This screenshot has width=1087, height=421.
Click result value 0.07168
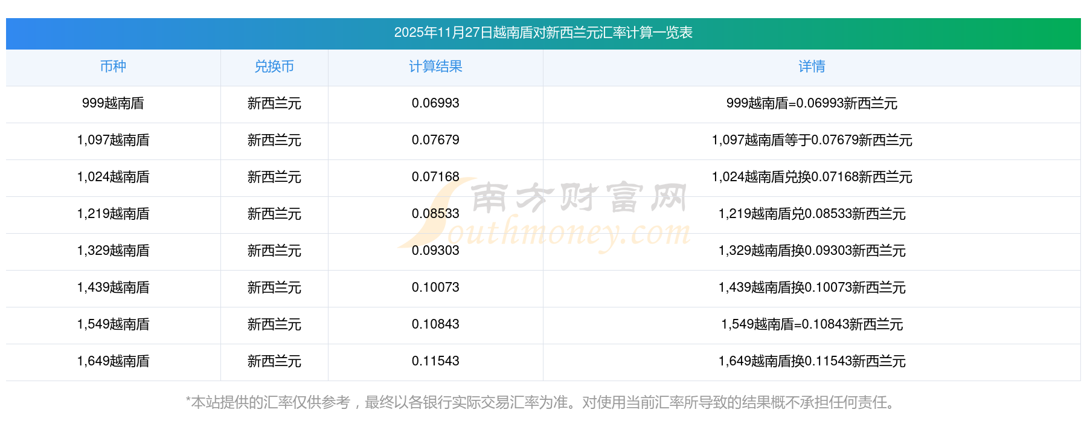435,177
